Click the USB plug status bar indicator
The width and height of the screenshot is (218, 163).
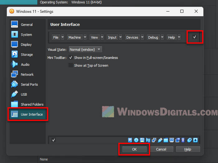coord(160,140)
